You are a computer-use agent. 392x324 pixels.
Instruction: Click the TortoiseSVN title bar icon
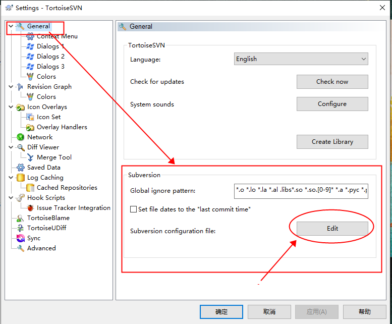[x=9, y=8]
